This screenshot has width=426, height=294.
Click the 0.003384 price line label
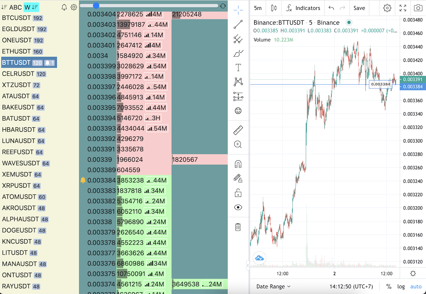381,84
